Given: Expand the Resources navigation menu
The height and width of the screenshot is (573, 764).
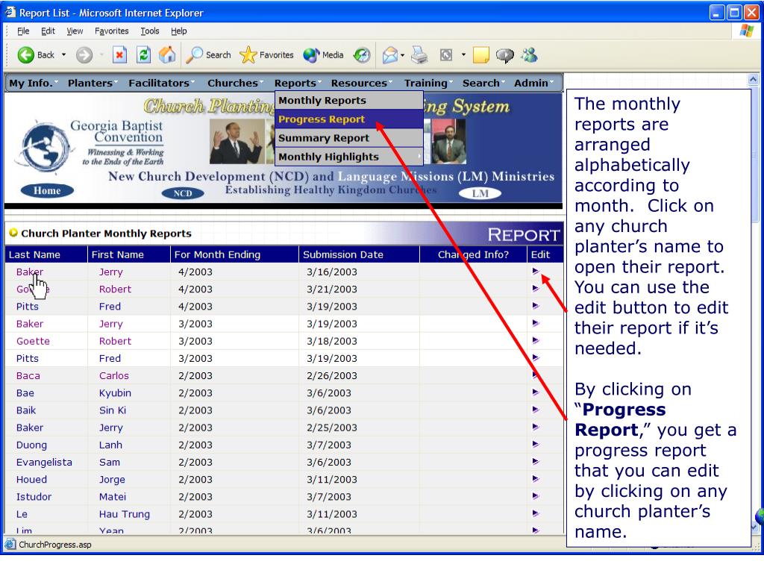Looking at the screenshot, I should coord(362,84).
